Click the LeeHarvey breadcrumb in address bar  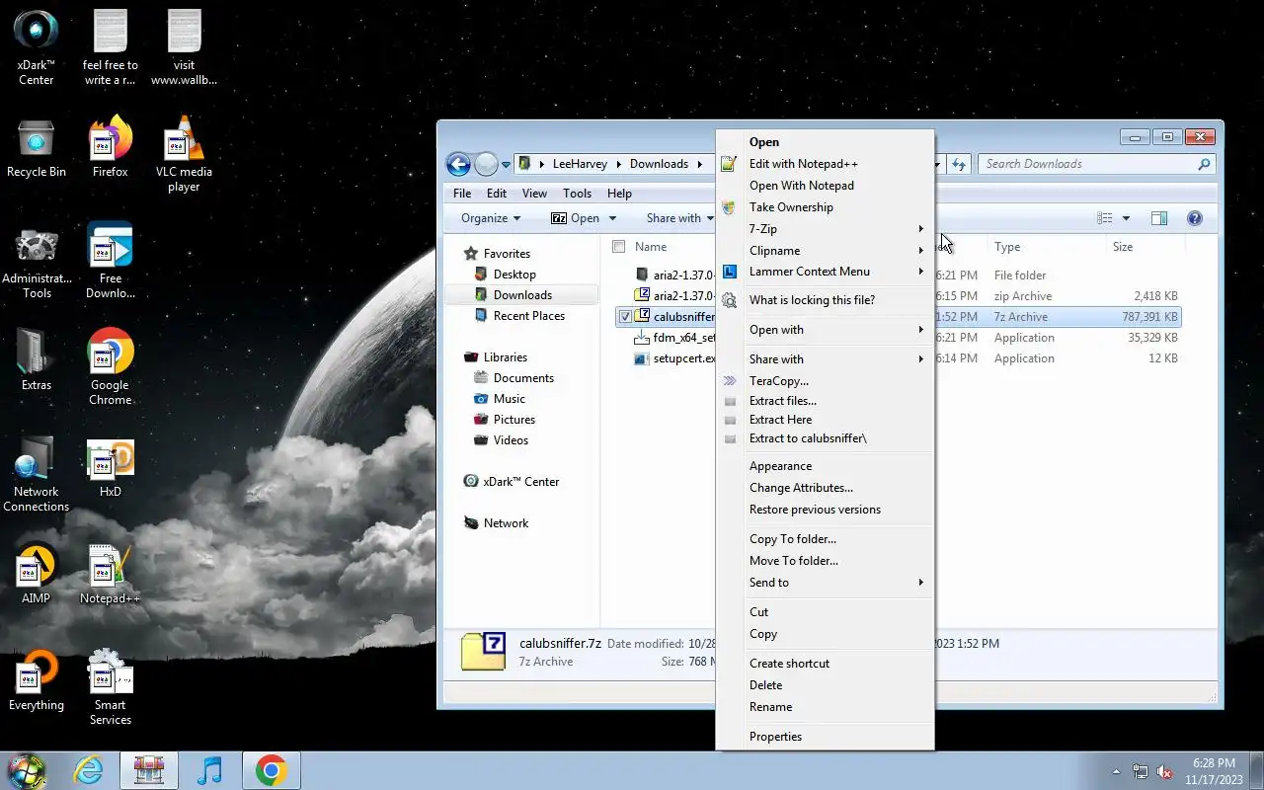point(579,164)
